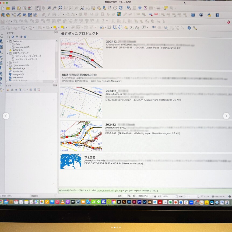Image resolution: width=232 pixels, height=232 pixels.
Task: Select お気に入り favorites in the browser tree
Action: pos(17,50)
